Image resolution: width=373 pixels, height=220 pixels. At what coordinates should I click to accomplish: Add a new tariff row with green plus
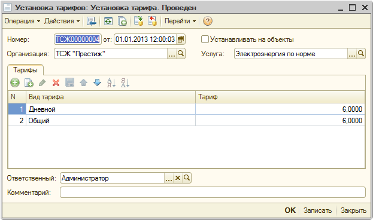tap(15, 83)
